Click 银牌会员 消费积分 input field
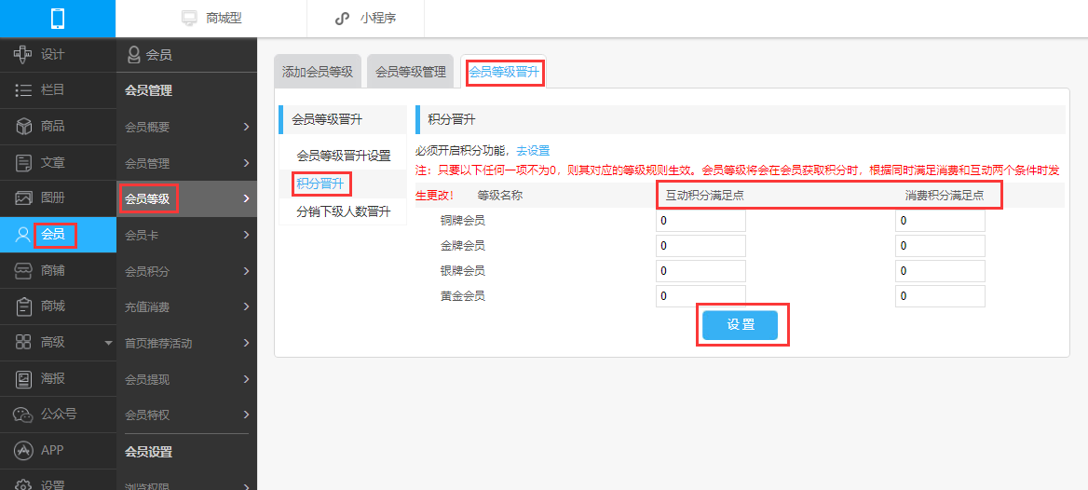The height and width of the screenshot is (490, 1088). pos(940,271)
